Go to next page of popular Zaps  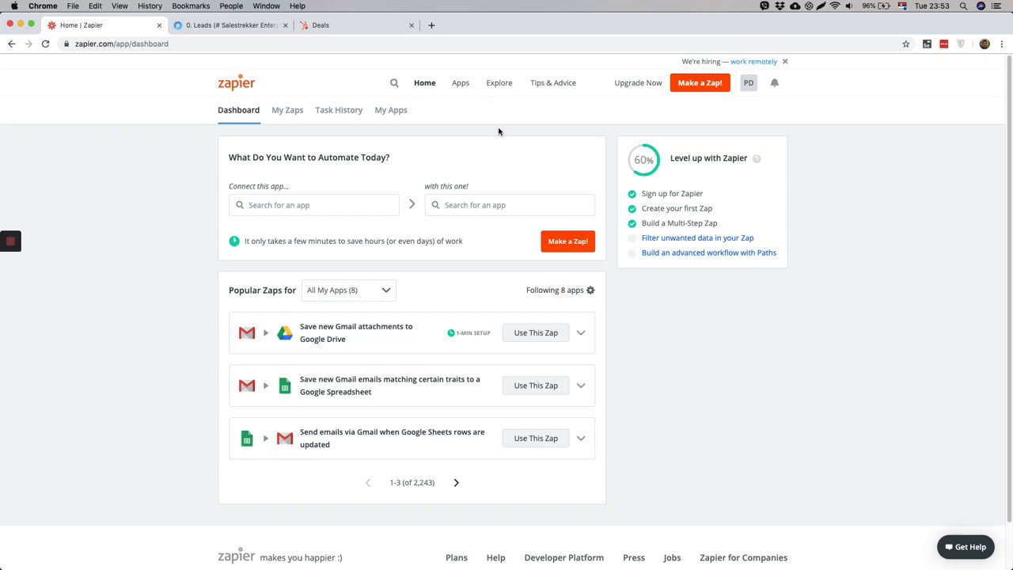pyautogui.click(x=456, y=482)
